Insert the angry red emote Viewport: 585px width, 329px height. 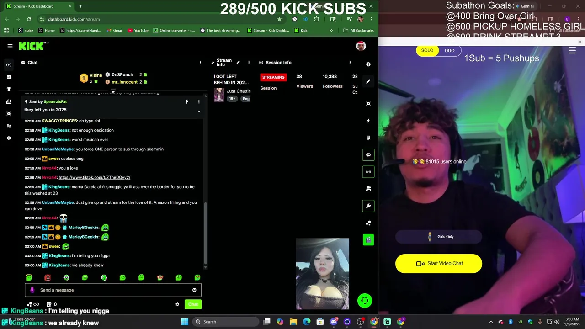click(x=48, y=277)
